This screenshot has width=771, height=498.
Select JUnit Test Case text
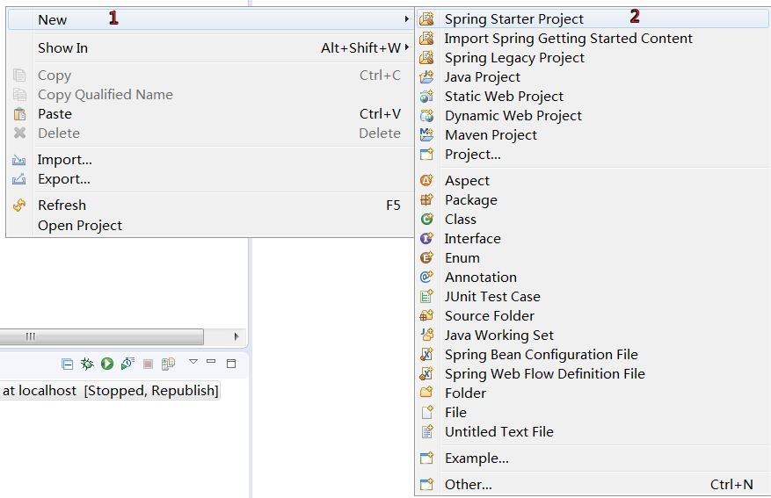coord(492,297)
